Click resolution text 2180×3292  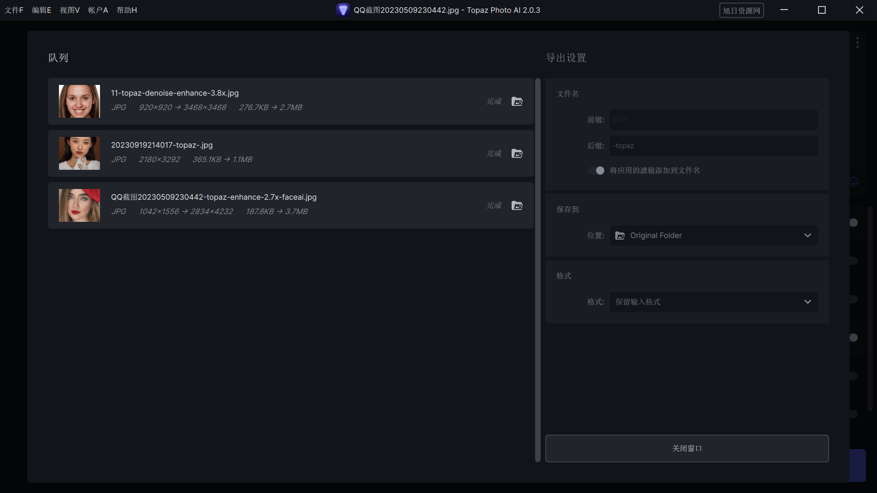tap(159, 159)
